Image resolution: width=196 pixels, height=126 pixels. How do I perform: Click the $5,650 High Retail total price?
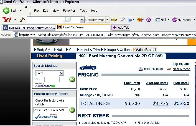pyautogui.click(x=182, y=103)
